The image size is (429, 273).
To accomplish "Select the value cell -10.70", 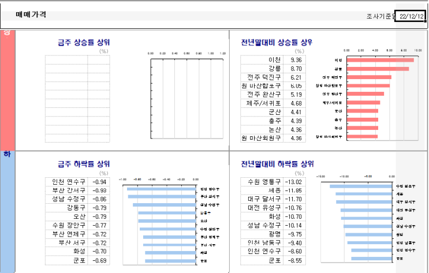I will coord(294,216).
